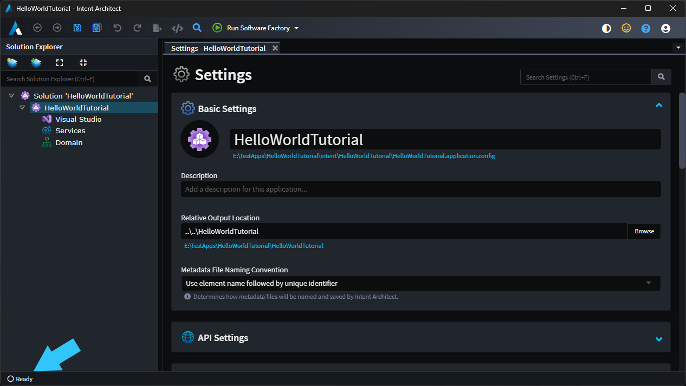Open help with the question mark icon
686x386 pixels.
click(646, 28)
